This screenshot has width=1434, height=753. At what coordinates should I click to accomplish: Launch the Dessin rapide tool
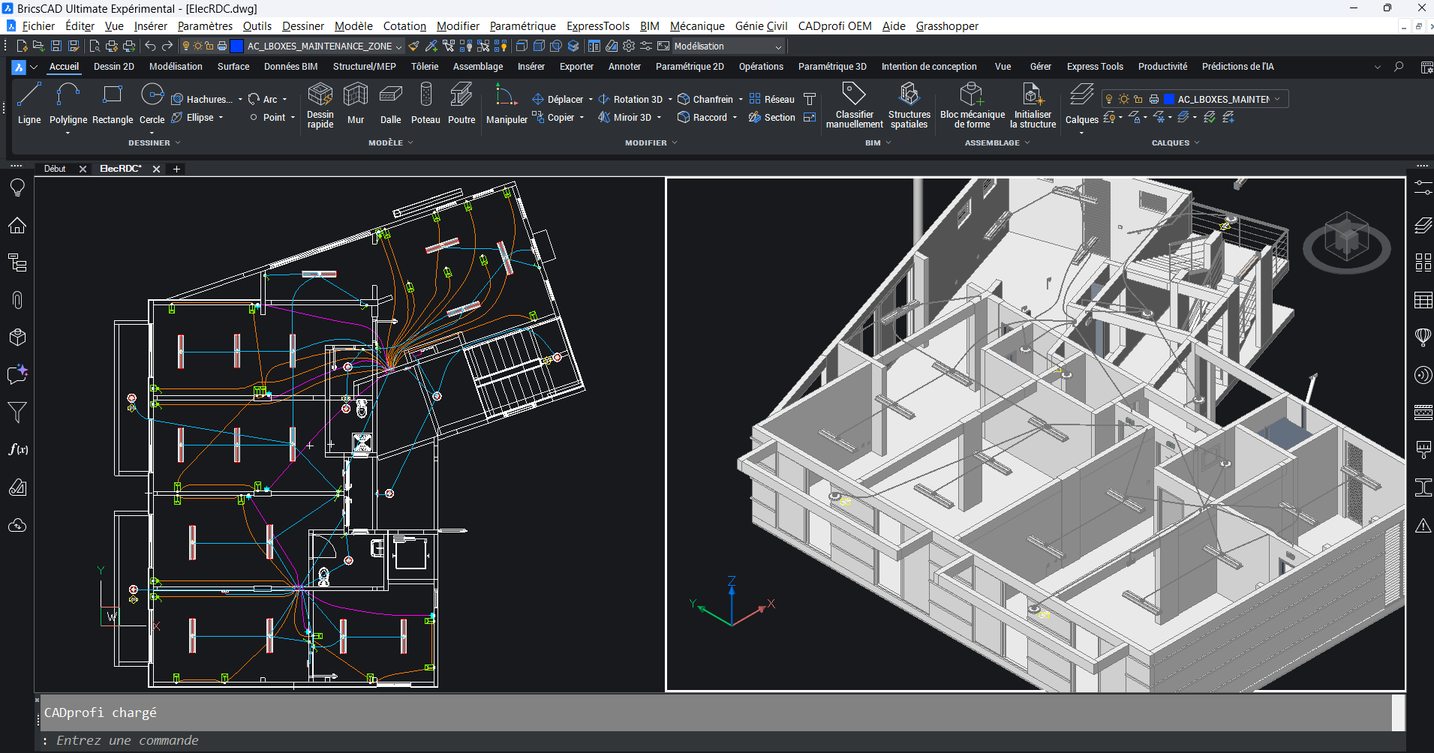[320, 106]
